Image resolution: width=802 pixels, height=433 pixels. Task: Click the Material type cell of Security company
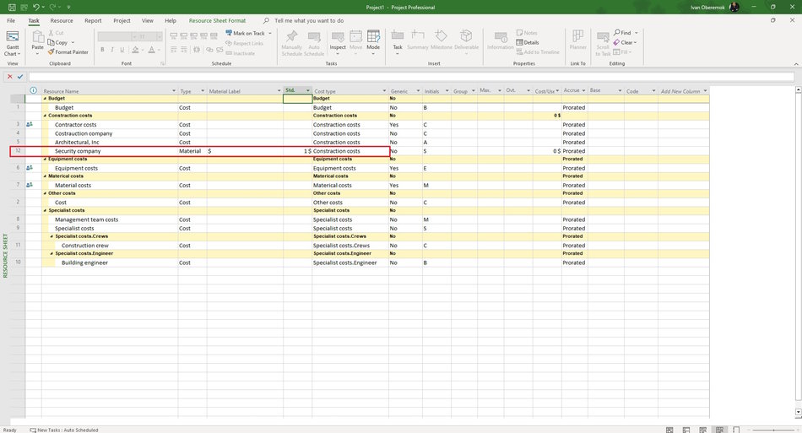[x=192, y=151]
